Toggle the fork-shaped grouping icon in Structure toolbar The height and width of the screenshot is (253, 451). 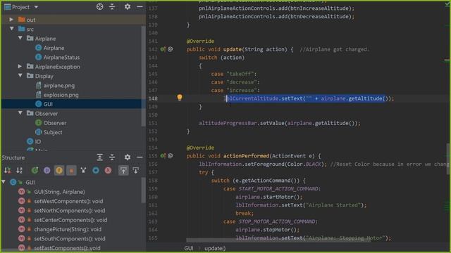[x=83, y=170]
